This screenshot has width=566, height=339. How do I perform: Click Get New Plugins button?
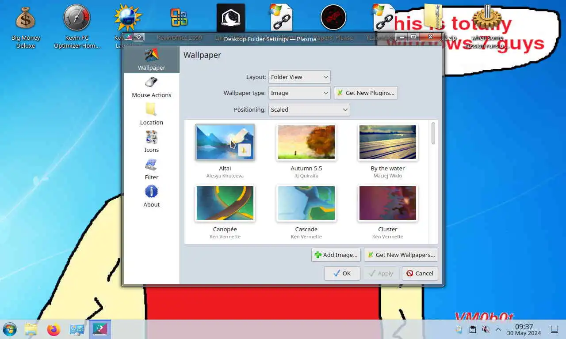click(366, 93)
